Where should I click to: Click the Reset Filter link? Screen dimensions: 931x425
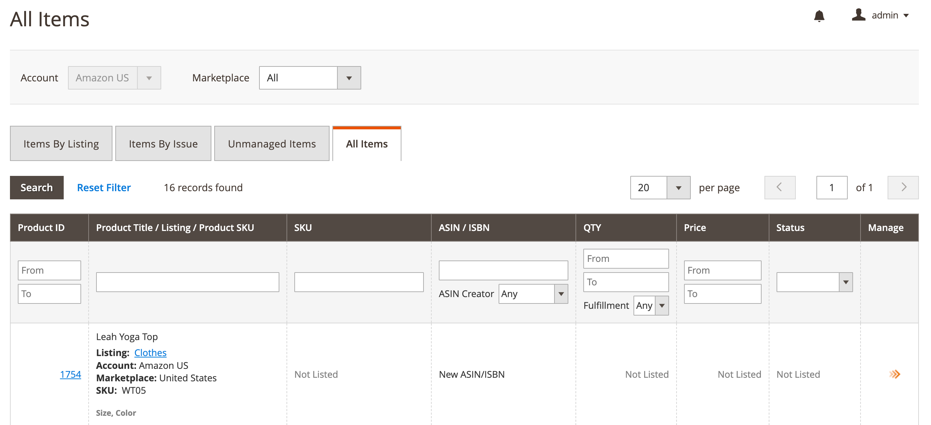tap(104, 188)
